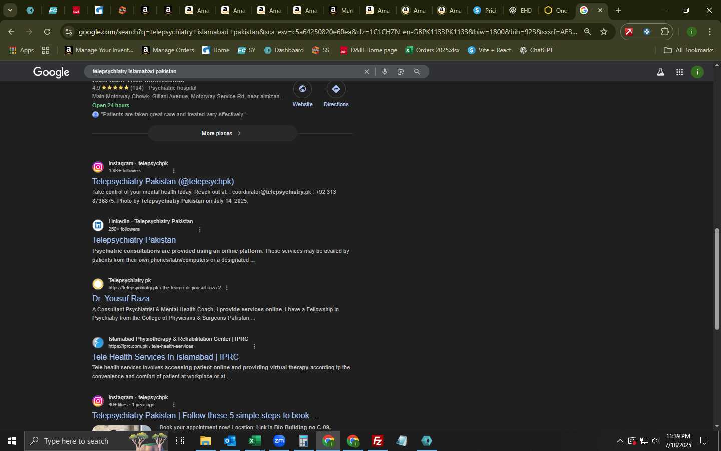Open Orders 2025.xlsx bookmark

click(x=433, y=50)
